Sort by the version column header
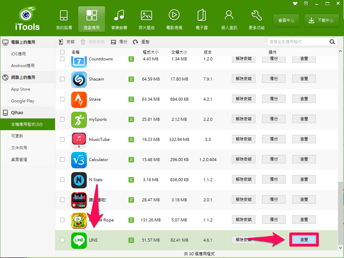 pyautogui.click(x=208, y=52)
